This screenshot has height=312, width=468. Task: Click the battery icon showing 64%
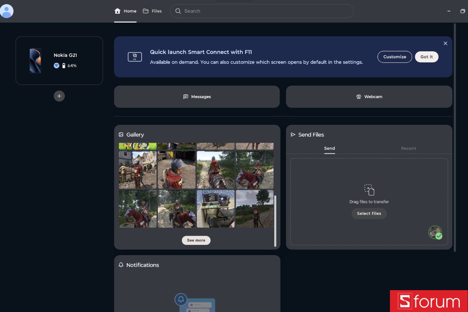(x=64, y=66)
